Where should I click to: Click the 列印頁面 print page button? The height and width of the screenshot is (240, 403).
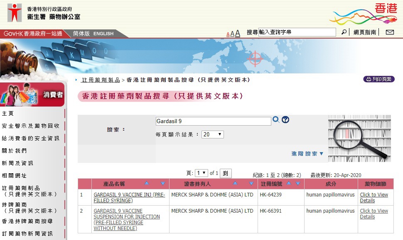coord(379,79)
